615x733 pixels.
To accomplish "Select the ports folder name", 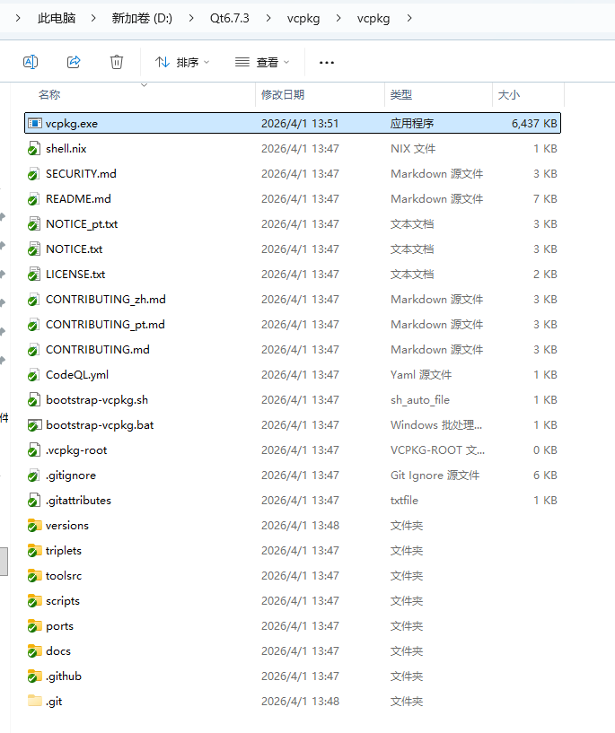I will click(59, 626).
